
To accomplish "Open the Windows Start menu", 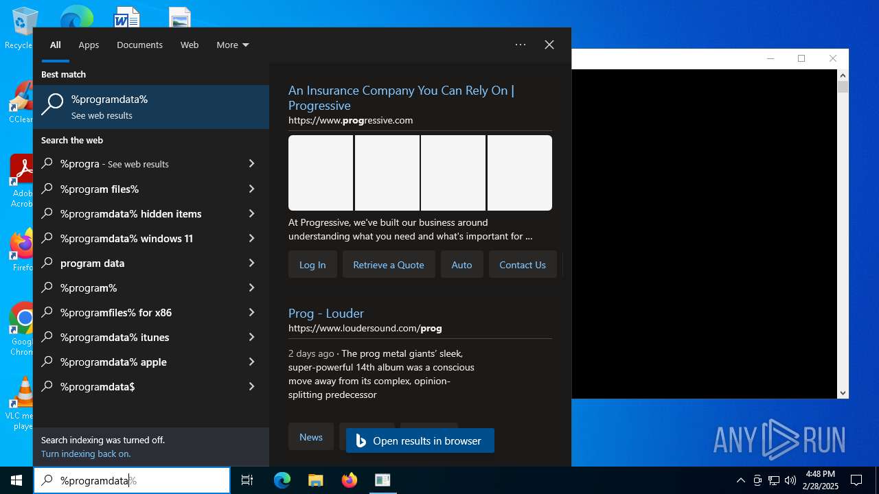I will coord(16,480).
